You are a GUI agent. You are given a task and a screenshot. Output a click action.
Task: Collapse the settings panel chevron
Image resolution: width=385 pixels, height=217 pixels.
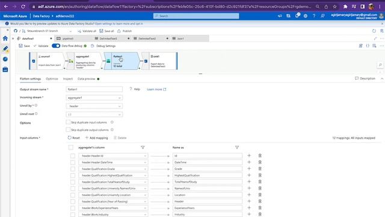382,78
